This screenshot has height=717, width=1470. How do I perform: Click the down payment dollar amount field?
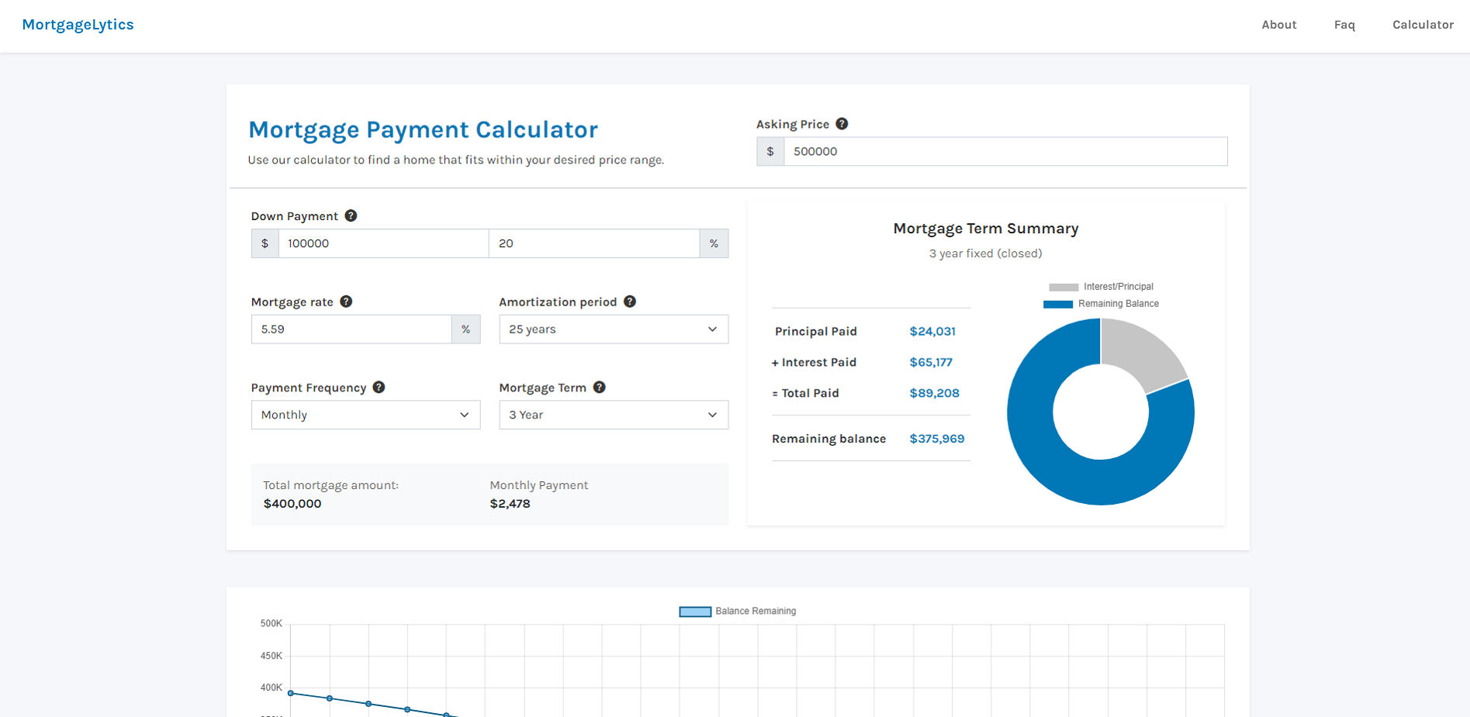tap(383, 243)
